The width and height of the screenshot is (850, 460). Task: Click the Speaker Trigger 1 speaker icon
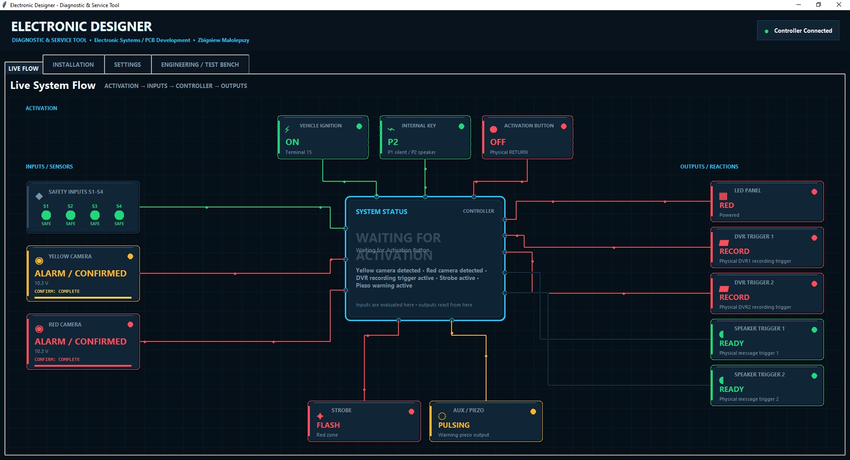coord(722,334)
